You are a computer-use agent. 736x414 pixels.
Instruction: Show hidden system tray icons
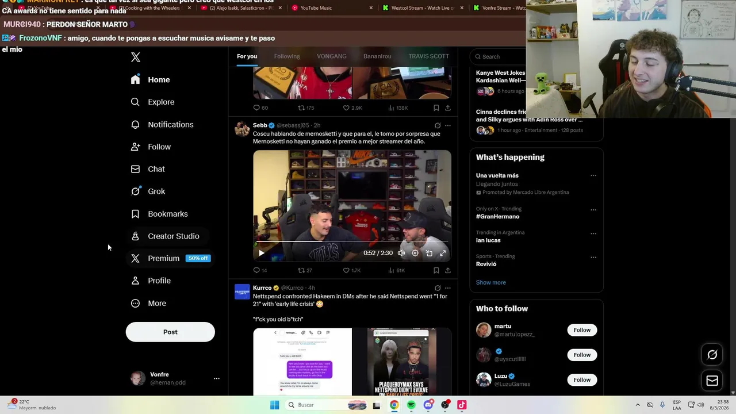638,405
